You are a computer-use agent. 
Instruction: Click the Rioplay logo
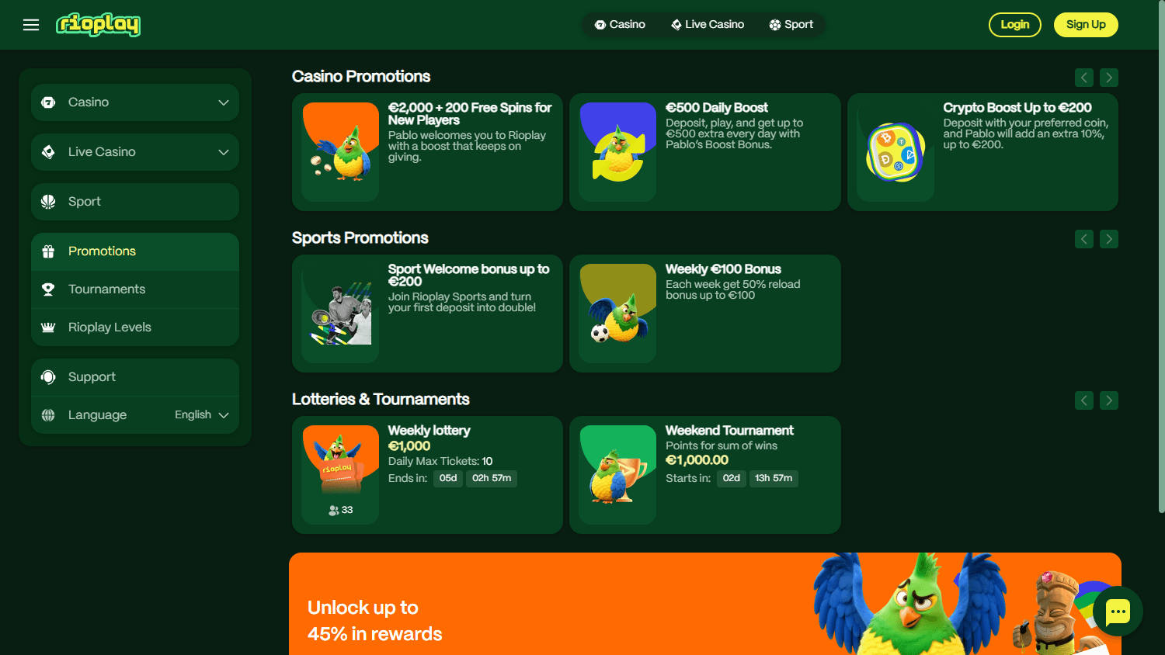(99, 25)
